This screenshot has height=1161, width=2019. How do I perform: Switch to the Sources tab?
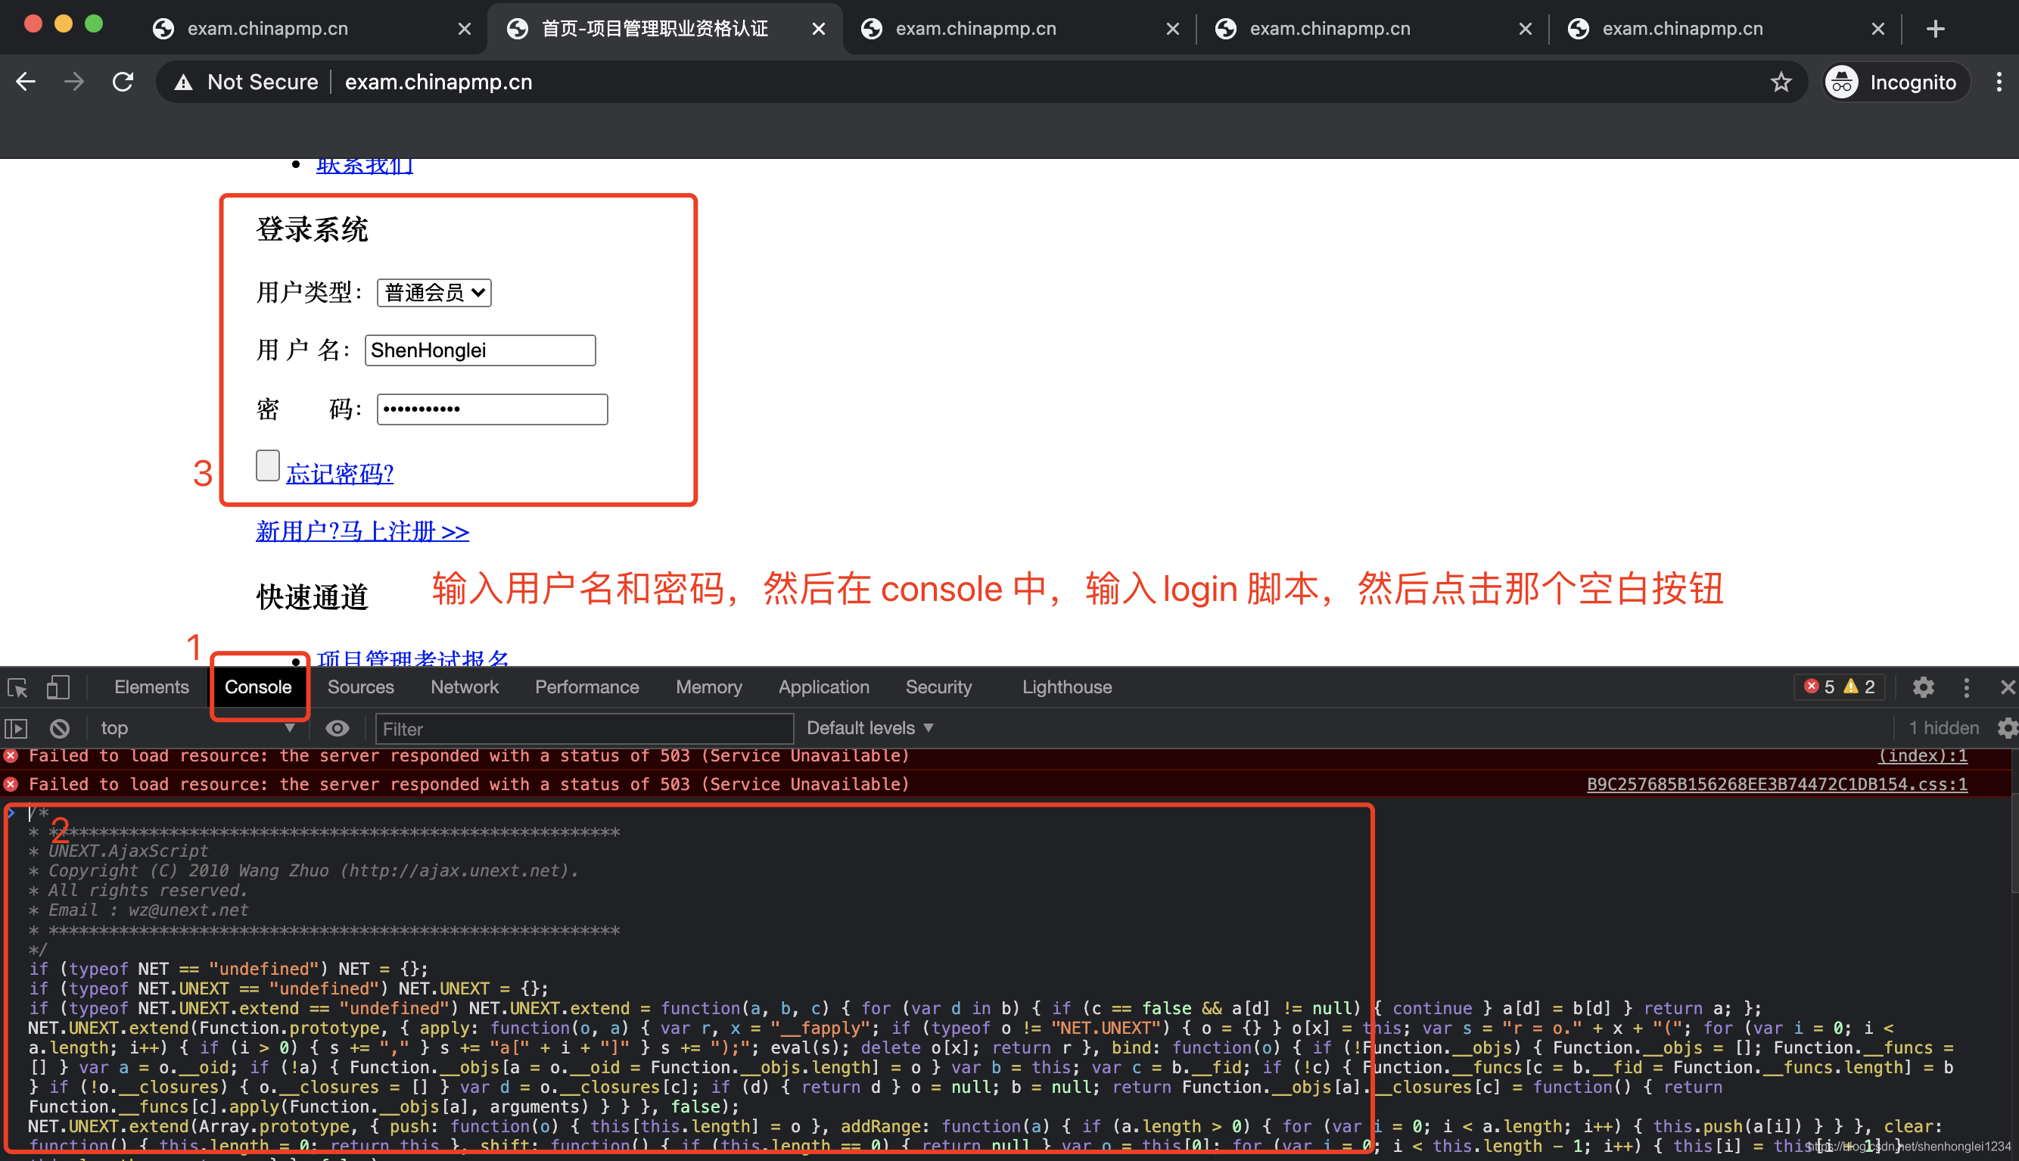pos(361,687)
